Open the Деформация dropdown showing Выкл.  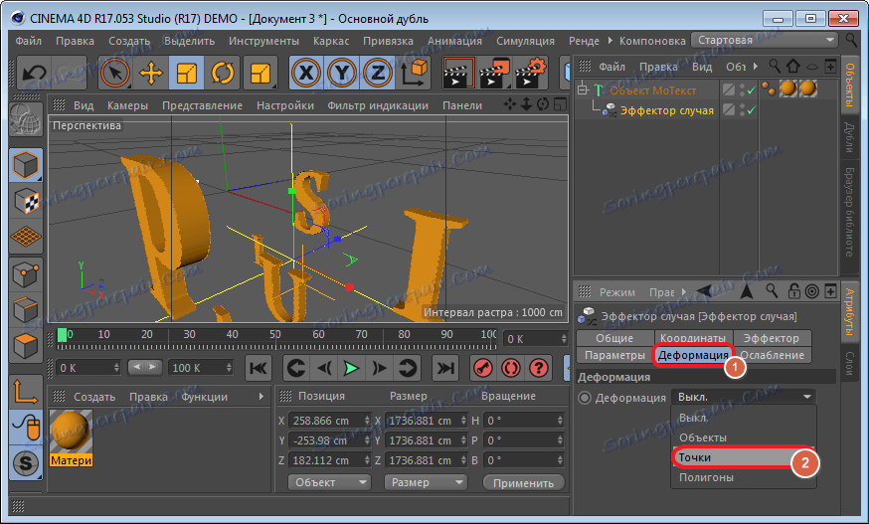(744, 397)
